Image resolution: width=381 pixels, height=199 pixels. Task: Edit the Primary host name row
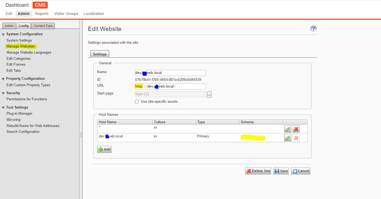coord(288,138)
